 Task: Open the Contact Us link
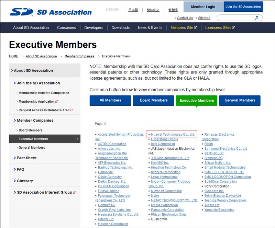coord(185,18)
